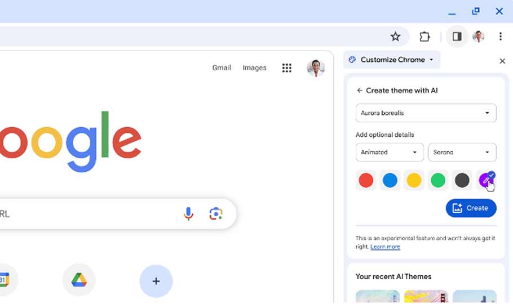The image size is (513, 304).
Task: Select the blue color swatch
Action: (x=390, y=180)
